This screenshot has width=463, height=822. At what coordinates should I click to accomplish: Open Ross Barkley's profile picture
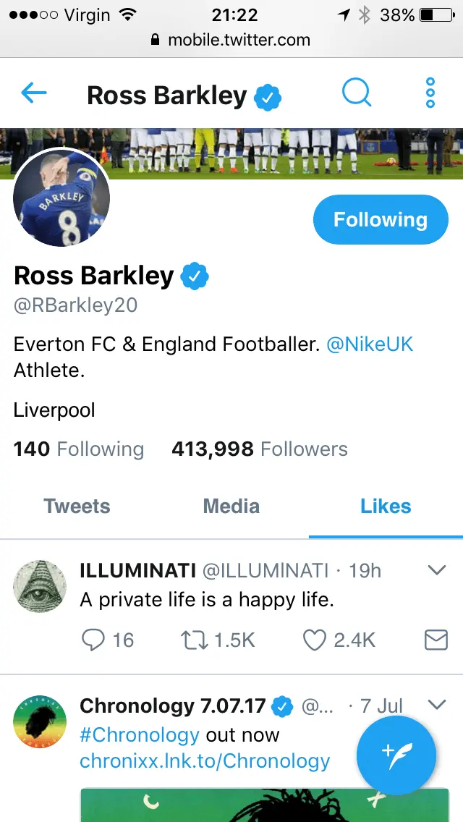point(62,199)
